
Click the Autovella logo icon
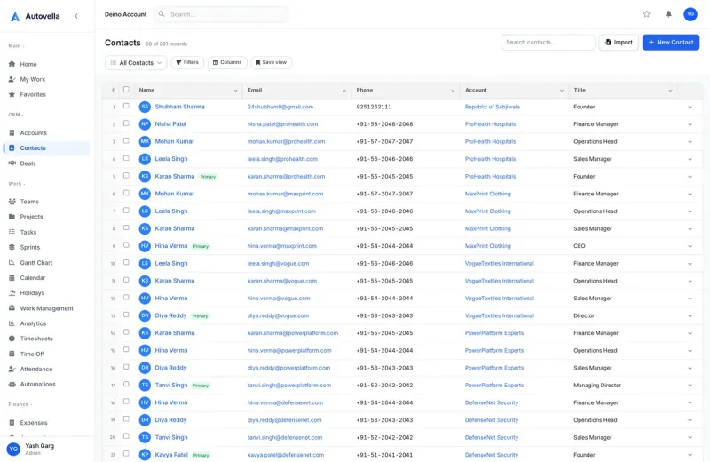click(x=15, y=16)
